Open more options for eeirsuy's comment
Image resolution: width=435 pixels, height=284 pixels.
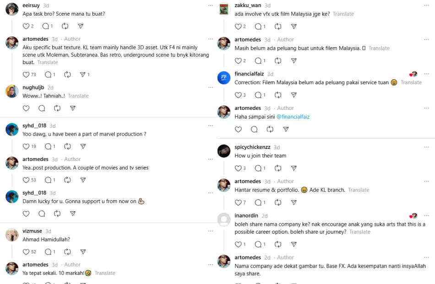pyautogui.click(x=210, y=5)
